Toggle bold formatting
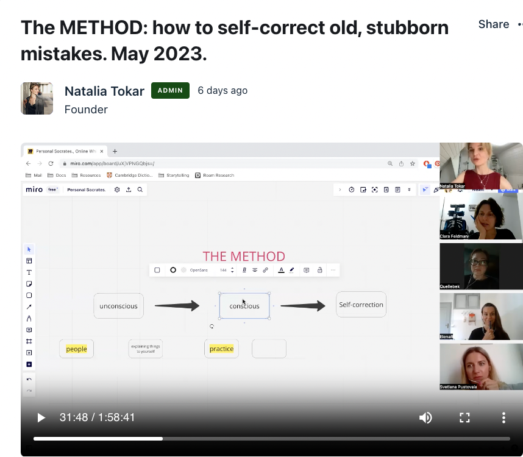This screenshot has height=457, width=523. 244,270
